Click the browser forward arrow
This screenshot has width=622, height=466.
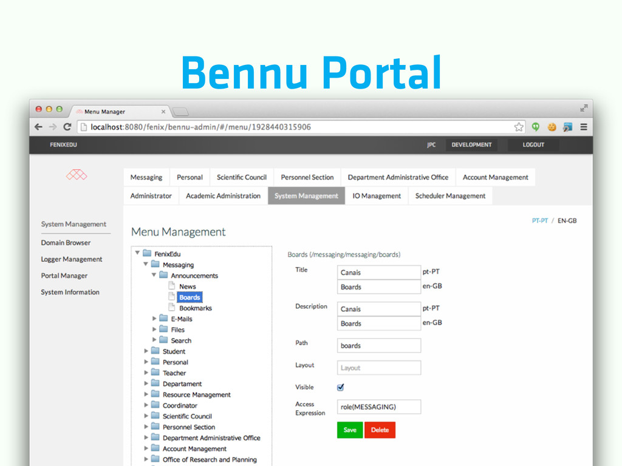click(x=53, y=127)
